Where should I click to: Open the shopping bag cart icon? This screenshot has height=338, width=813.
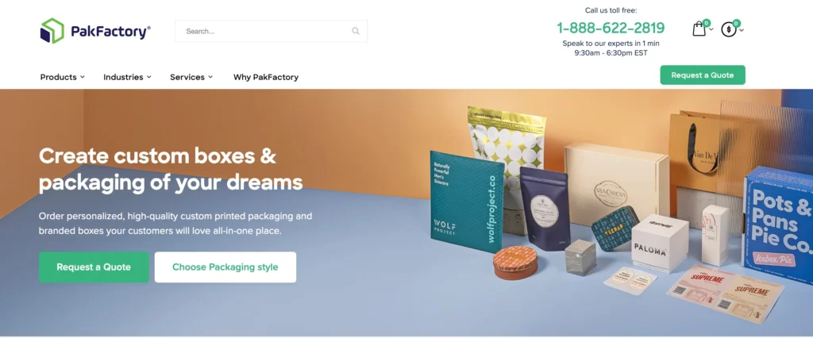click(699, 29)
